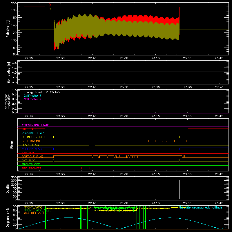Click the 22:30 tick label below Quality panel
Image resolution: width=232 pixels, height=232 pixels.
tap(60, 203)
